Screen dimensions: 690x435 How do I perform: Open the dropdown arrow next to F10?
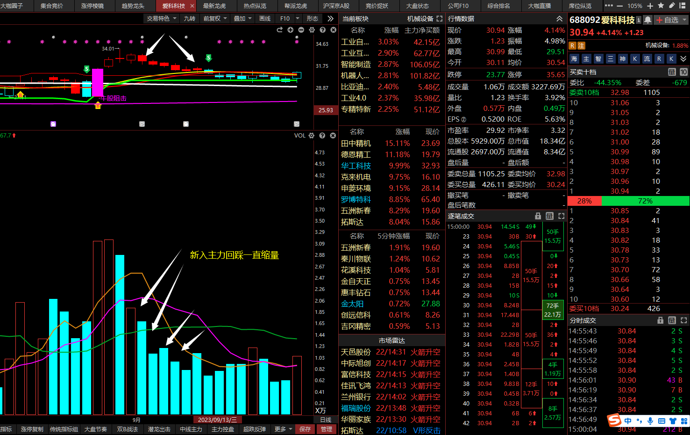298,19
